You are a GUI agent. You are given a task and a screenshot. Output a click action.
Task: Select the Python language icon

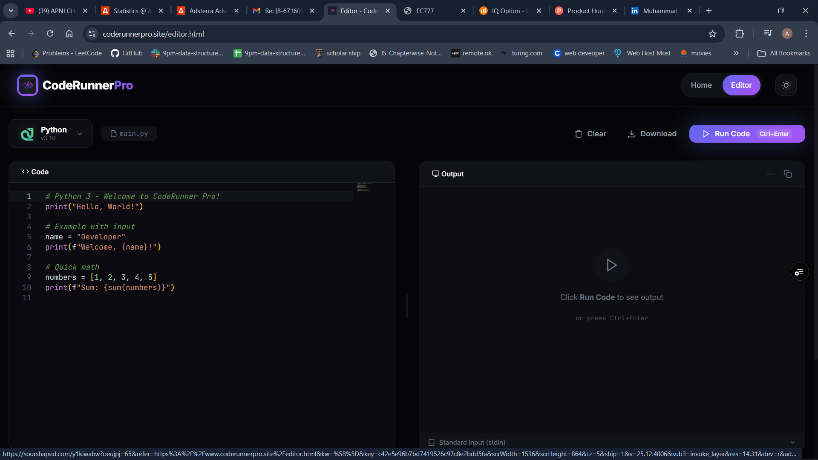click(x=26, y=133)
